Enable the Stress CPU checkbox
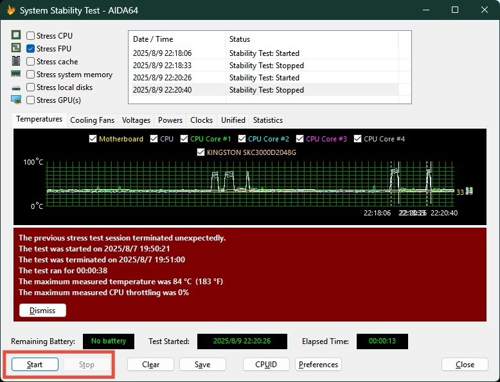Image resolution: width=500 pixels, height=382 pixels. 30,36
